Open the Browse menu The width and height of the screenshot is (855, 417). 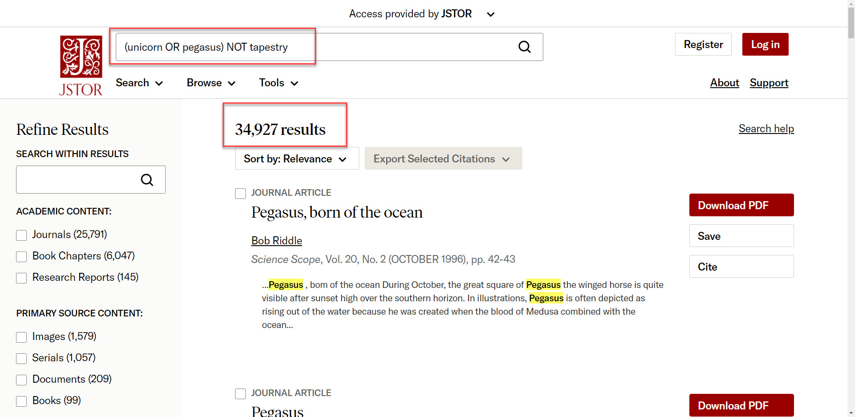point(211,83)
